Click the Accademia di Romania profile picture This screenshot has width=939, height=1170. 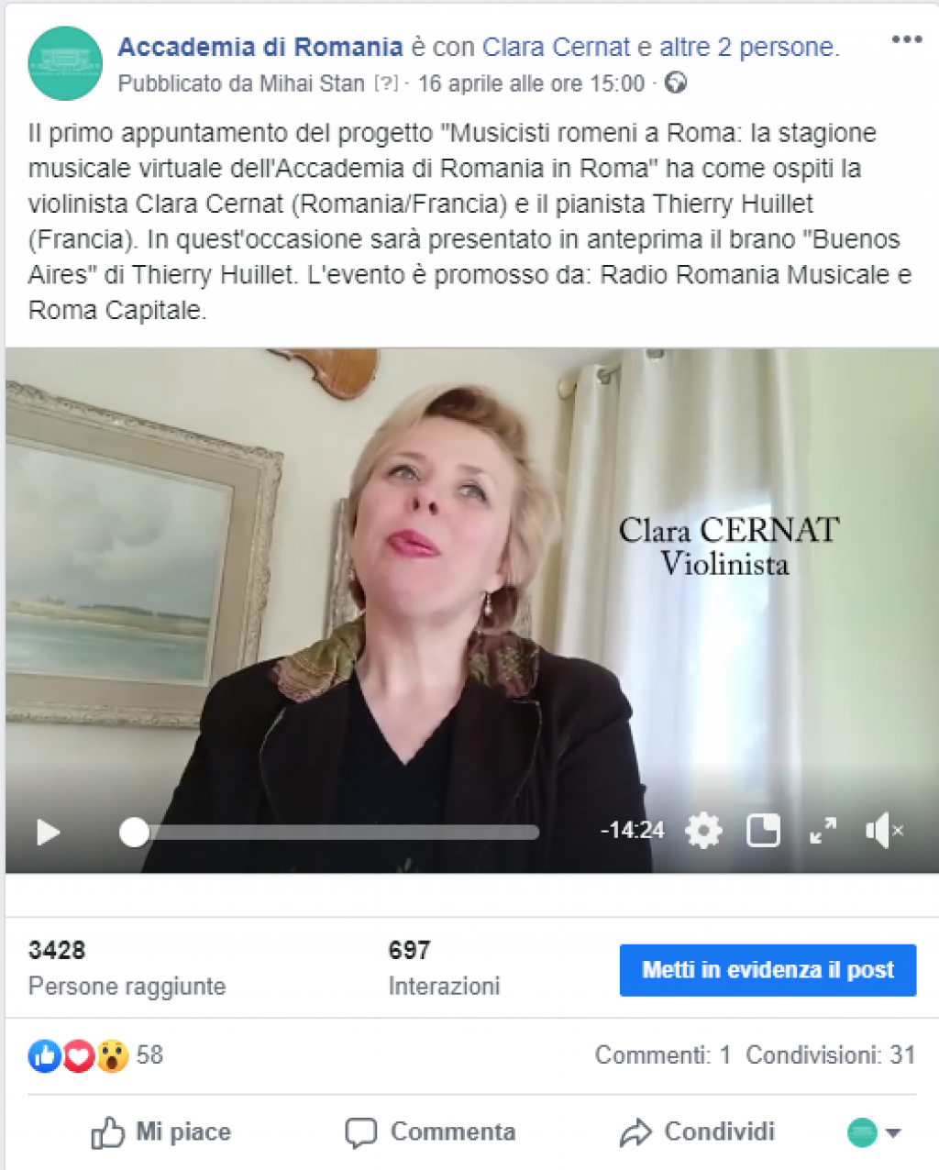(65, 63)
